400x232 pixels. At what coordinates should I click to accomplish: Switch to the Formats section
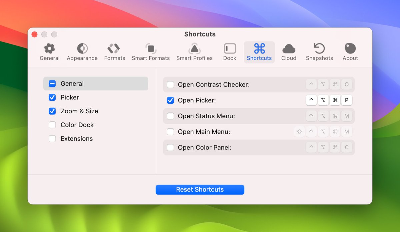[114, 52]
